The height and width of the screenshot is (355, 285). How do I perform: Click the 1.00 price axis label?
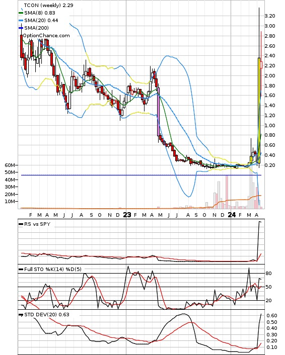click(269, 125)
